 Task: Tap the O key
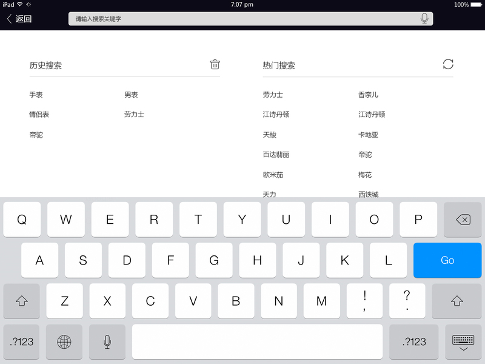click(374, 220)
